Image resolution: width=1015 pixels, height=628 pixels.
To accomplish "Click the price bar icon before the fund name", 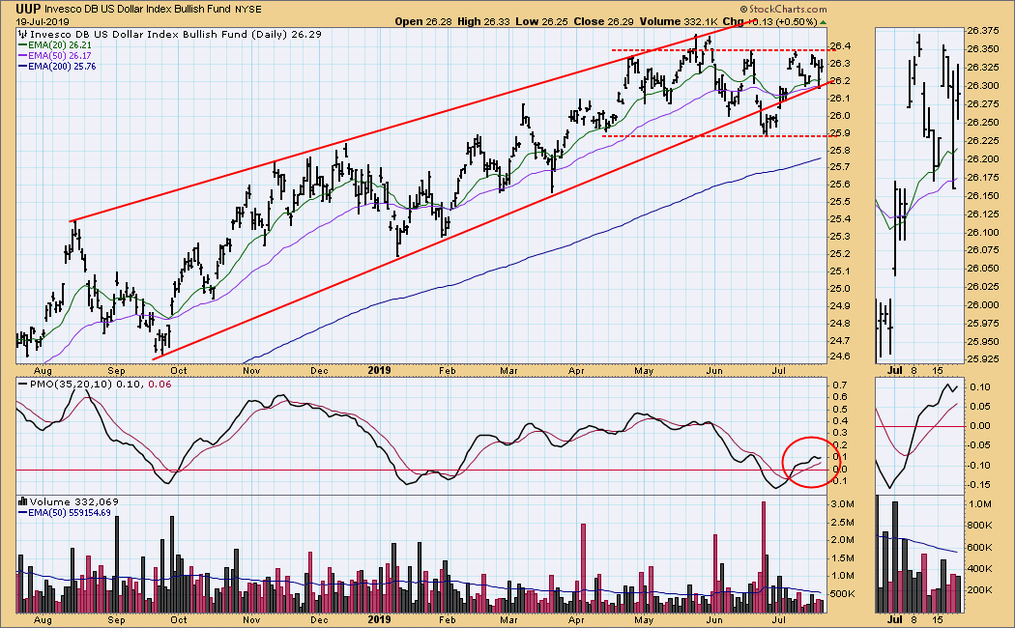I will pos(21,34).
